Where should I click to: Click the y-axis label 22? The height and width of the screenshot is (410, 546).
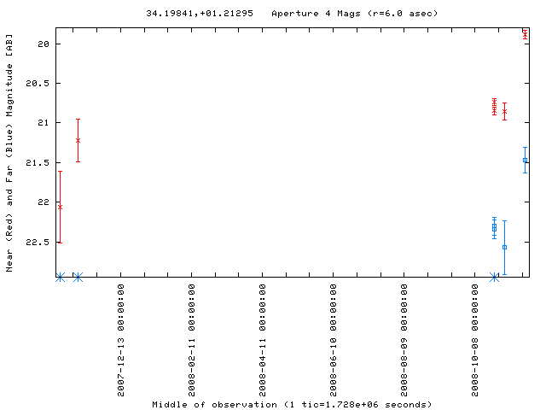coord(44,202)
